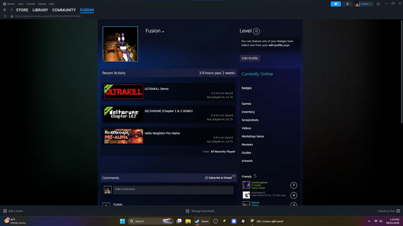Open the Windows Start menu
This screenshot has height=226, width=403.
(122, 221)
